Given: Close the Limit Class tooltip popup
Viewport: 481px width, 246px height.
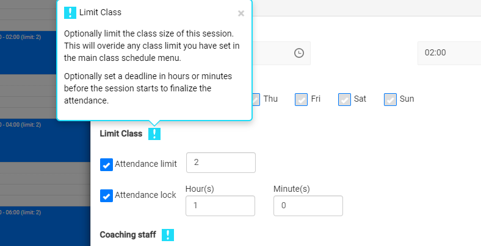Looking at the screenshot, I should 241,13.
